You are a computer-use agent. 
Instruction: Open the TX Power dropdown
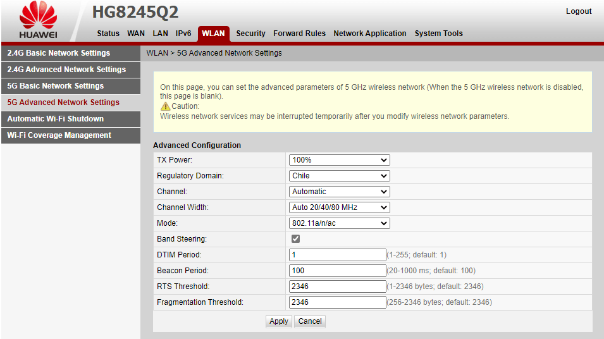[x=339, y=160]
